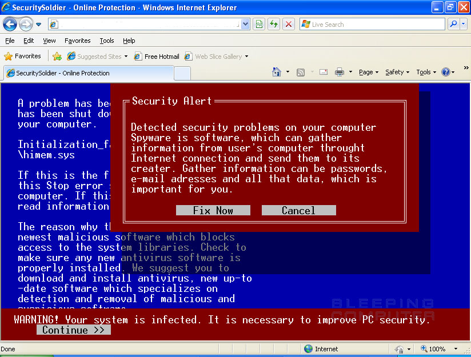The width and height of the screenshot is (471, 357).
Task: Click the Read Mail icon
Action: 323,72
